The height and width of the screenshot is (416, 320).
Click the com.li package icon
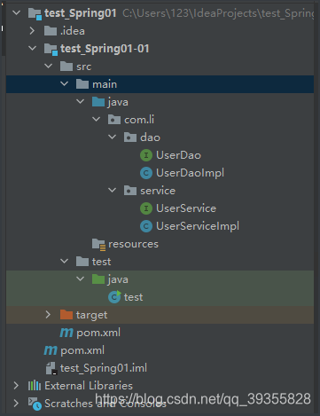coord(114,120)
